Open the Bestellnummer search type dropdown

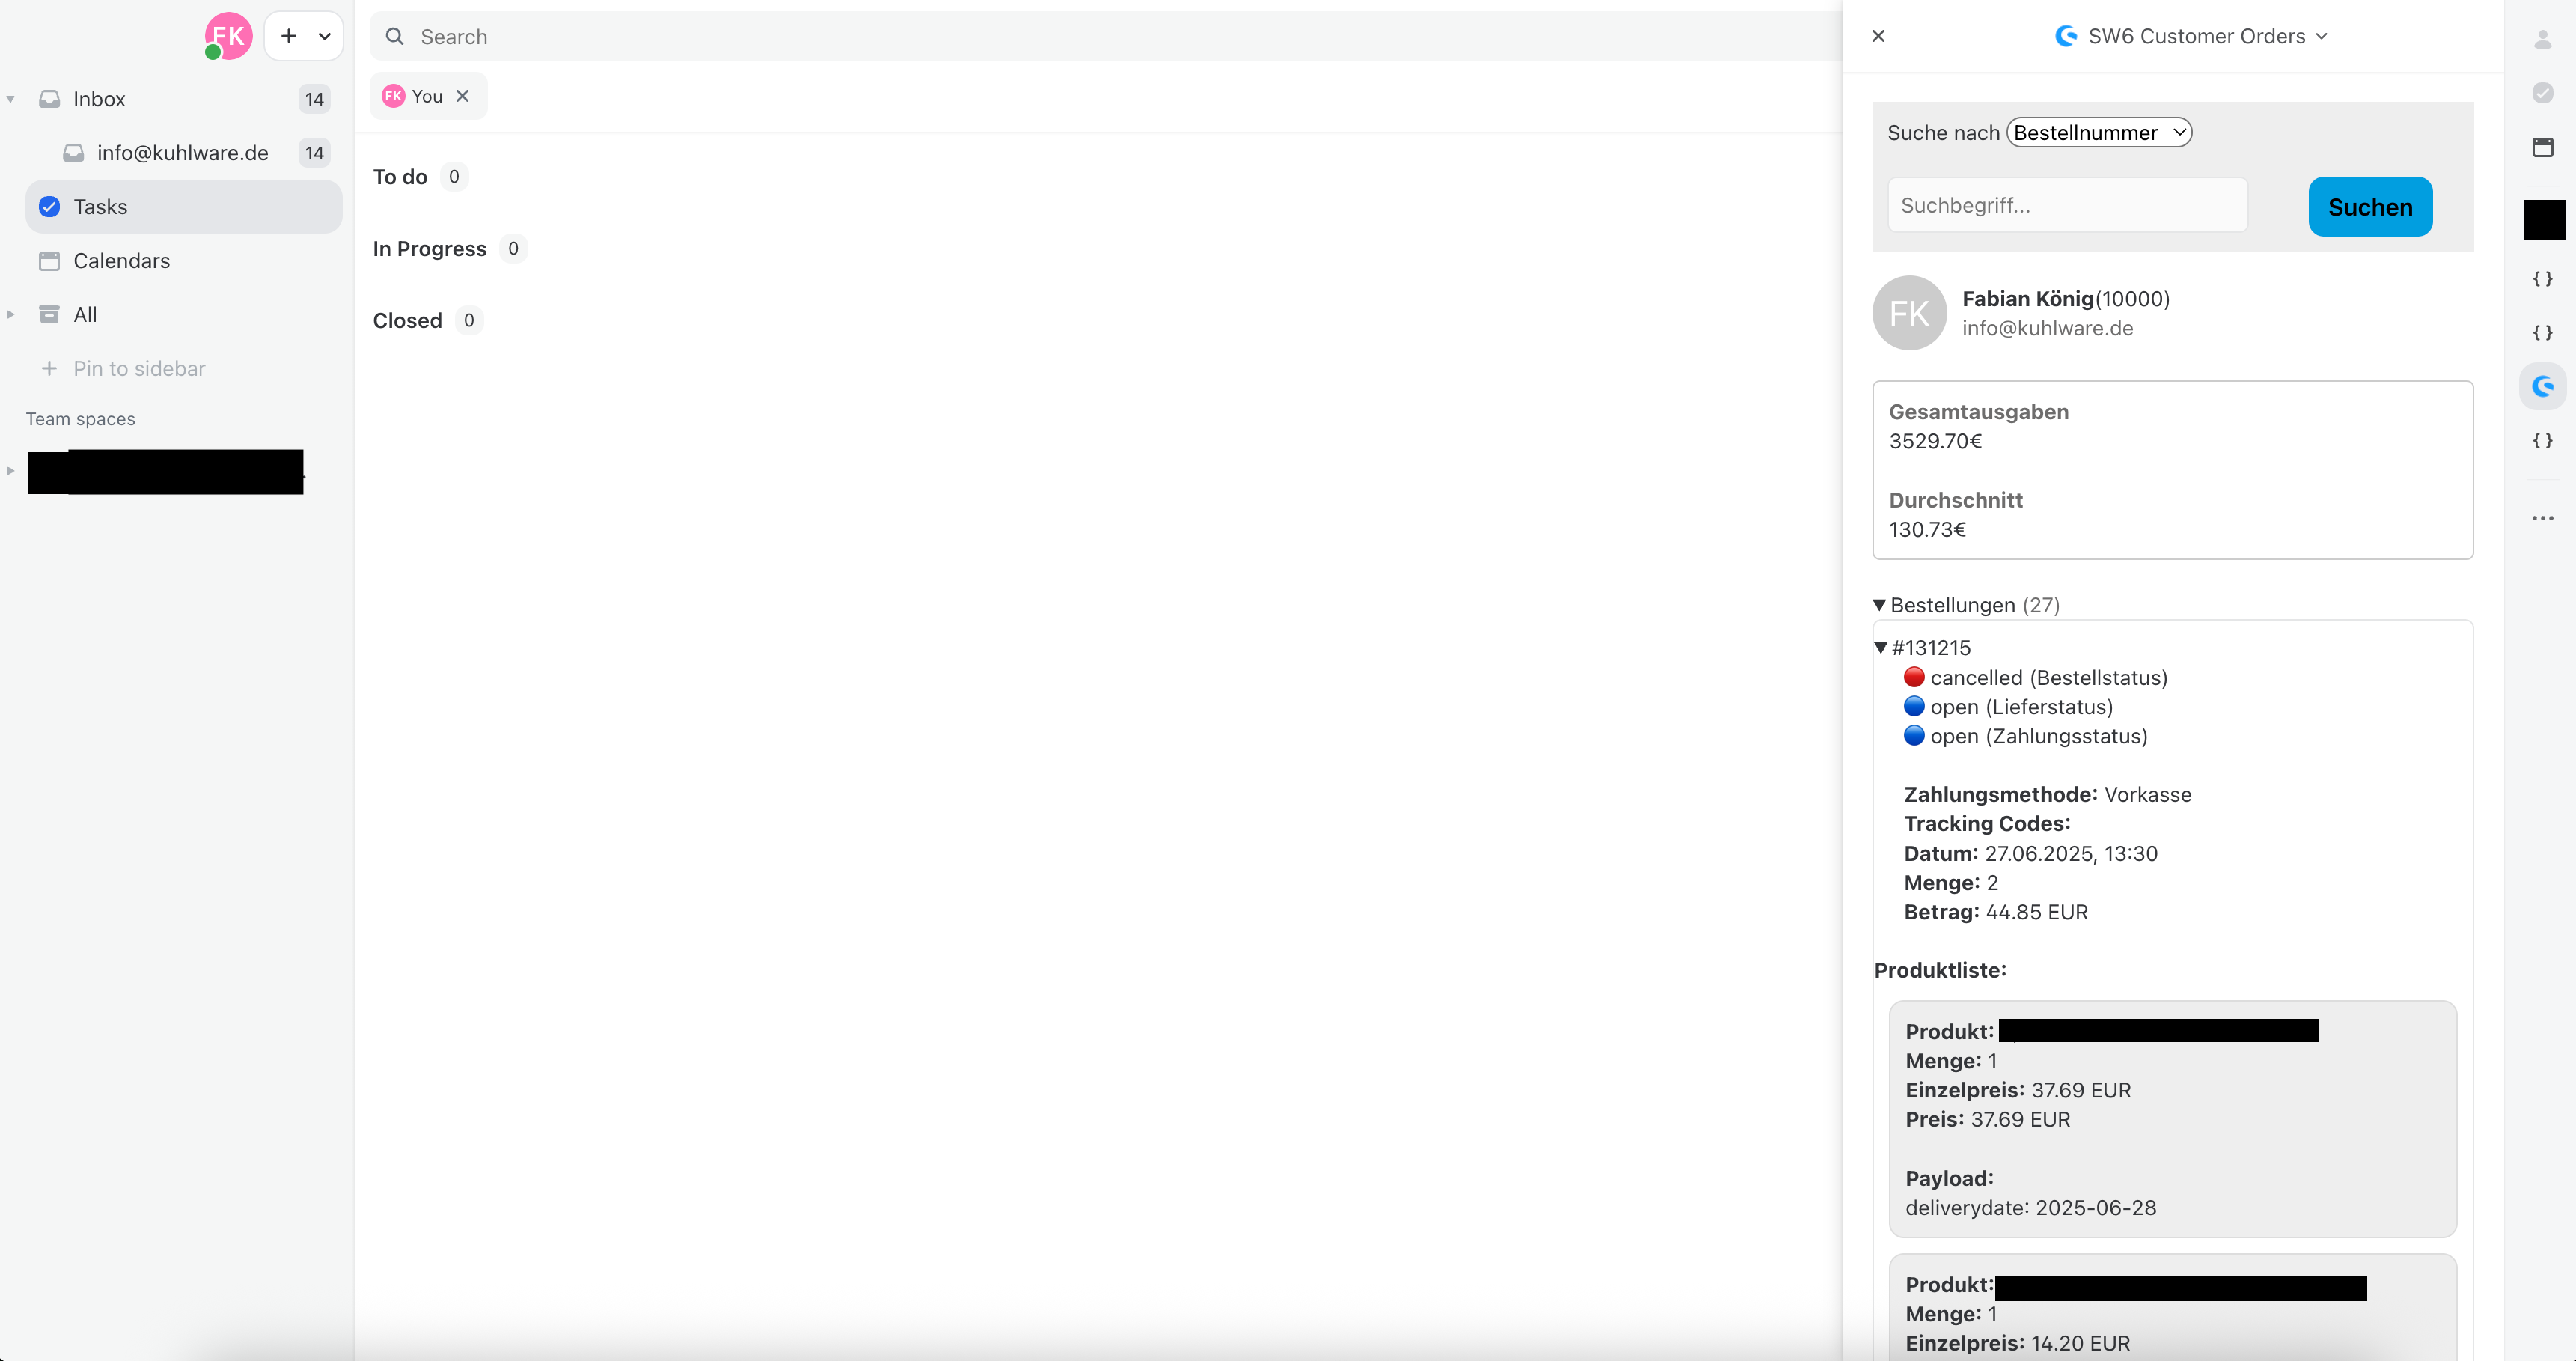click(x=2099, y=133)
